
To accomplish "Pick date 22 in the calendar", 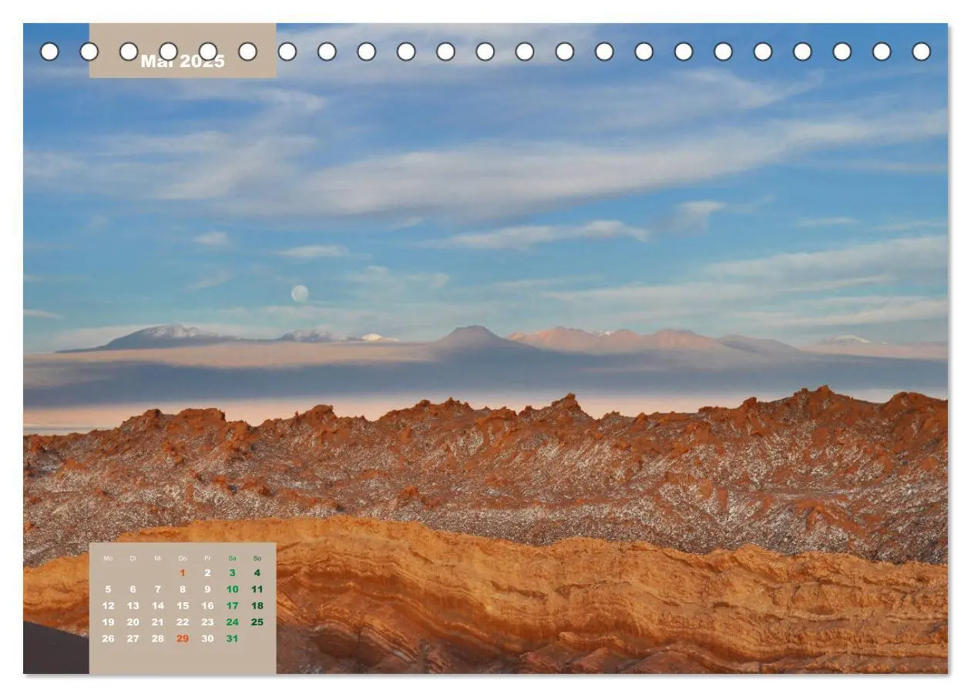I will (x=183, y=622).
